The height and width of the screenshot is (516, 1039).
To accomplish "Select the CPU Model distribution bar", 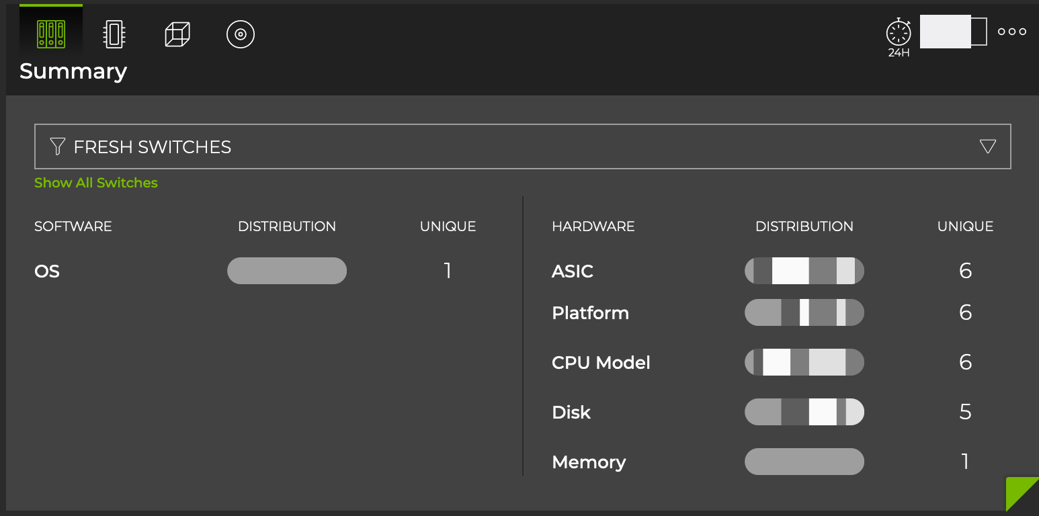I will tap(804, 362).
